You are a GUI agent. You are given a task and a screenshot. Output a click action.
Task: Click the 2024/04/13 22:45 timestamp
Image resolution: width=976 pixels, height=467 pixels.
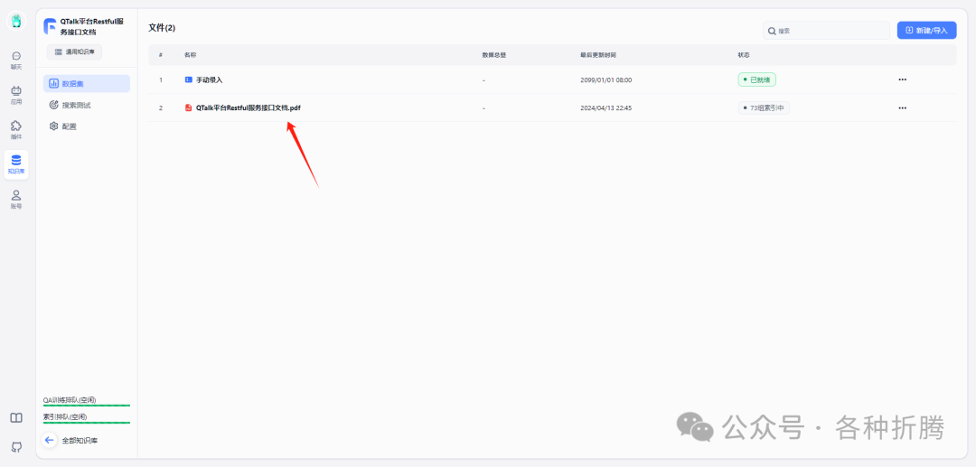coord(605,107)
